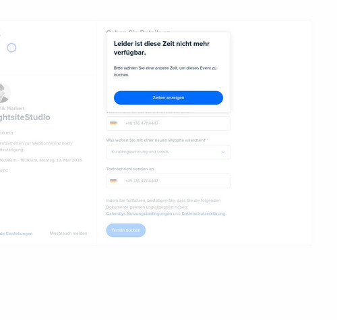The width and height of the screenshot is (337, 320).
Task: Click the faded 'Termin buchen' button
Action: (126, 230)
